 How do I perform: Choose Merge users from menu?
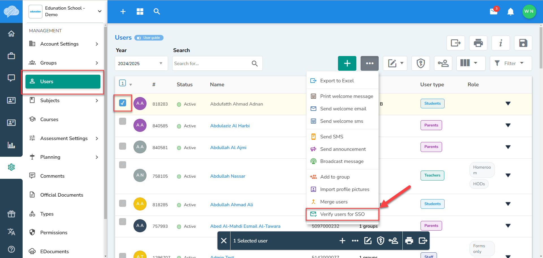pos(342,202)
